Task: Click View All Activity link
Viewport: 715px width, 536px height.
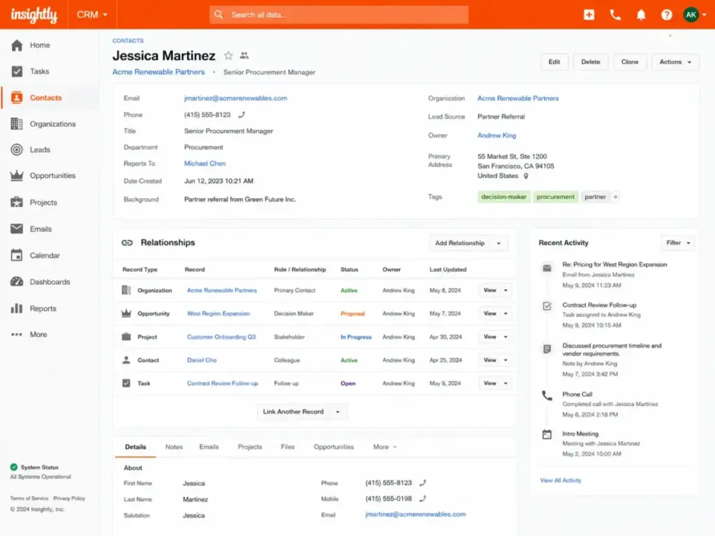Action: (x=561, y=480)
